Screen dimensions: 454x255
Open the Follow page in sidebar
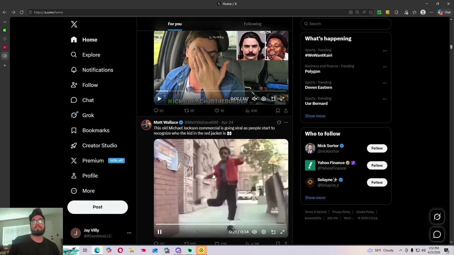[x=84, y=85]
